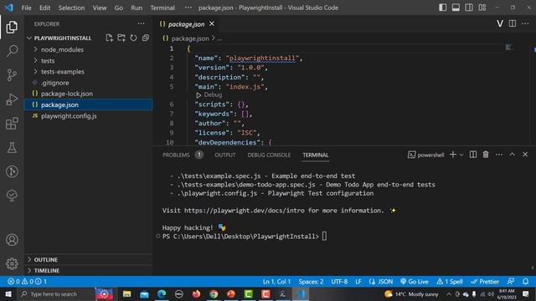This screenshot has height=301, width=536.
Task: Click the Go Live status bar button
Action: (415, 282)
